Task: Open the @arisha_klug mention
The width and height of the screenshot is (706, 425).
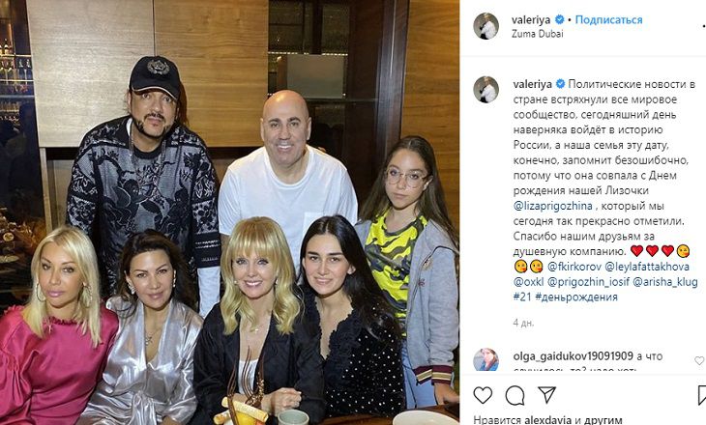Action: (x=665, y=282)
